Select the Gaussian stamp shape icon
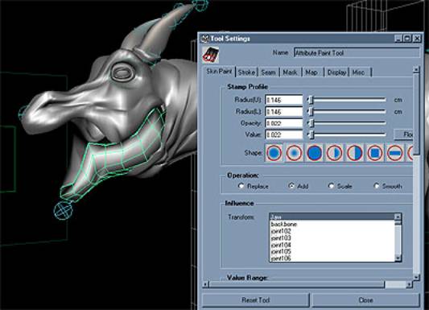This screenshot has height=310, width=429. (274, 153)
